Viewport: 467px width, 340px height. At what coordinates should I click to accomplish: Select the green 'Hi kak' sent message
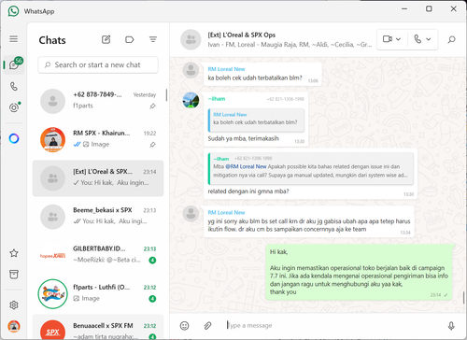click(359, 272)
